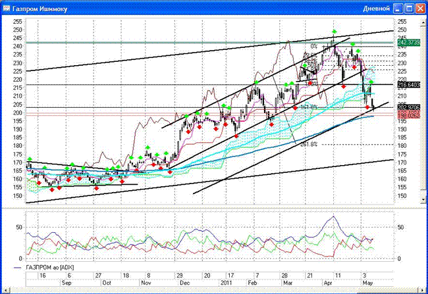Click the Dec month label on time axis
The width and height of the screenshot is (428, 294).
tap(185, 283)
